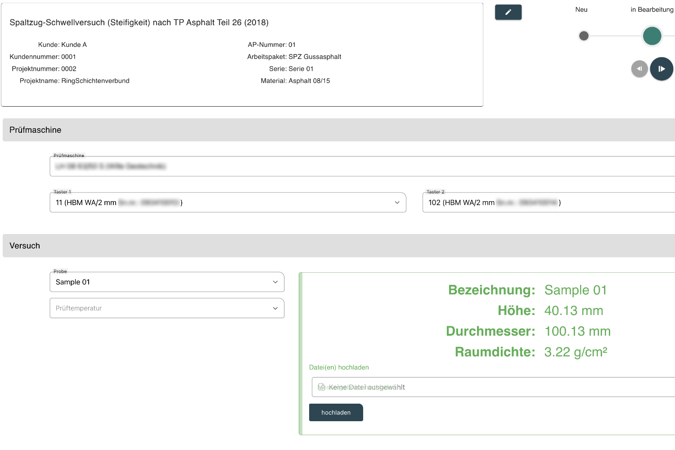Open the Probe dropdown showing Sample 01
Viewport: 675px width, 450px height.
166,282
